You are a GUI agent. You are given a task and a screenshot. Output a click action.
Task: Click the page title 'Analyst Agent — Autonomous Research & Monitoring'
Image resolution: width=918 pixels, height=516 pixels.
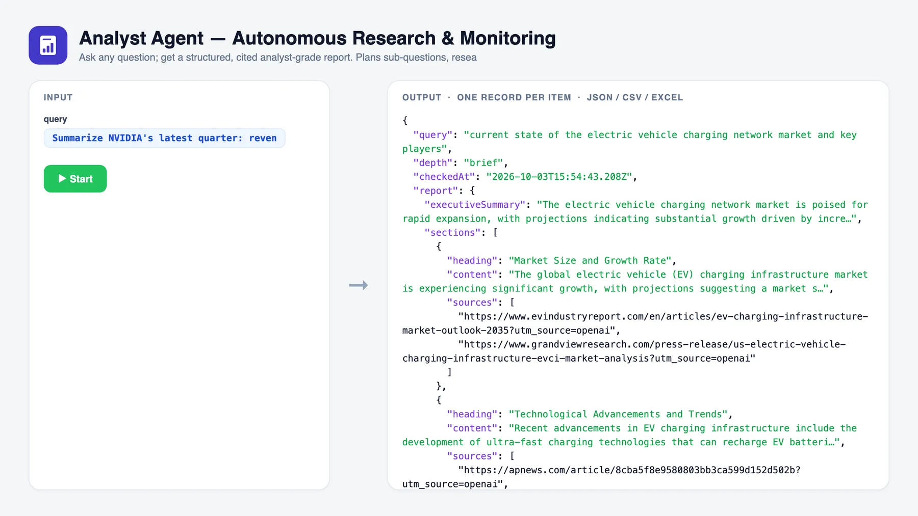click(x=317, y=38)
